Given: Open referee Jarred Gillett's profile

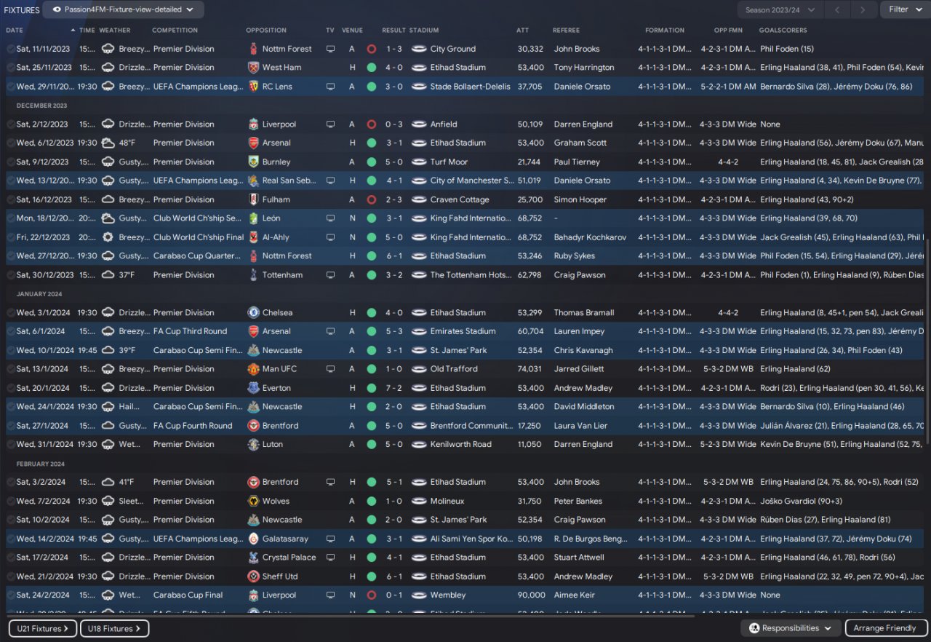Looking at the screenshot, I should click(x=578, y=369).
